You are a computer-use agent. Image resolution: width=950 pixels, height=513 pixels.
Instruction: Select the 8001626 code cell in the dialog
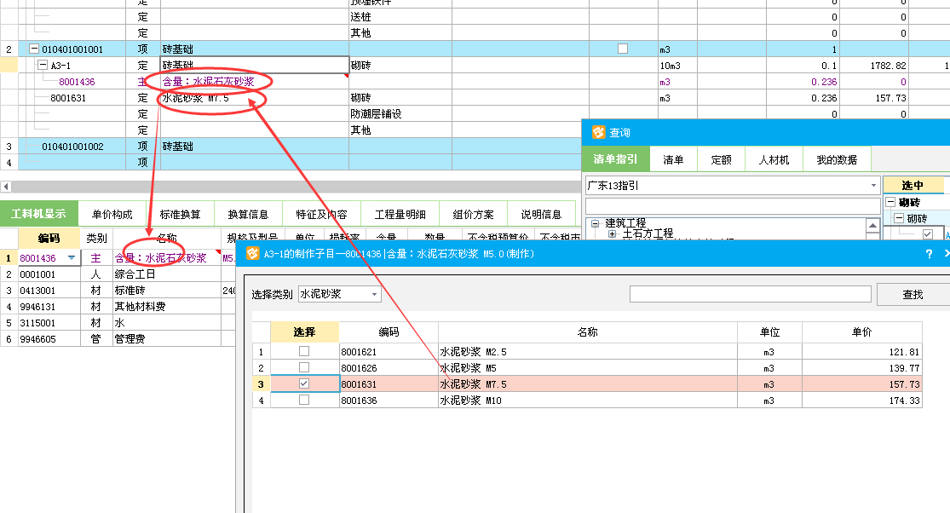[389, 367]
